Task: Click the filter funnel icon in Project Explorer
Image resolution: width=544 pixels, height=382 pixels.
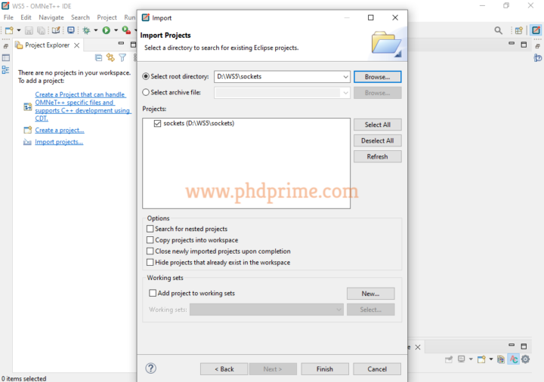Action: [122, 57]
